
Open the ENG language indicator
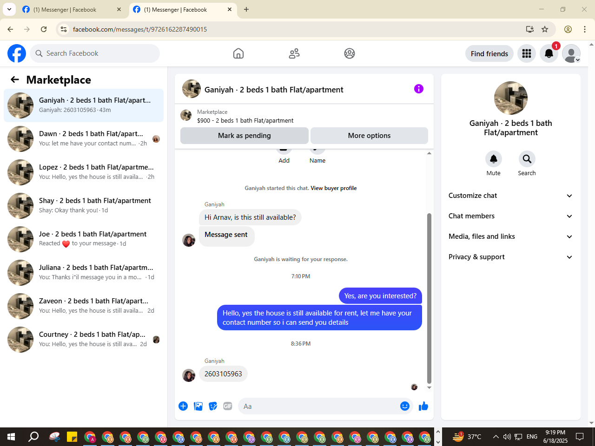point(532,437)
